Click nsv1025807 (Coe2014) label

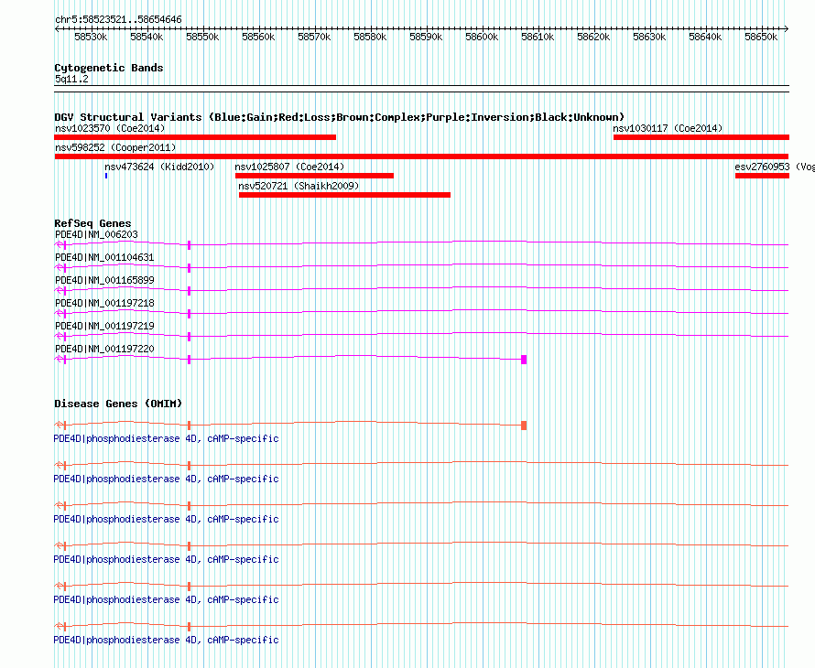pos(289,167)
